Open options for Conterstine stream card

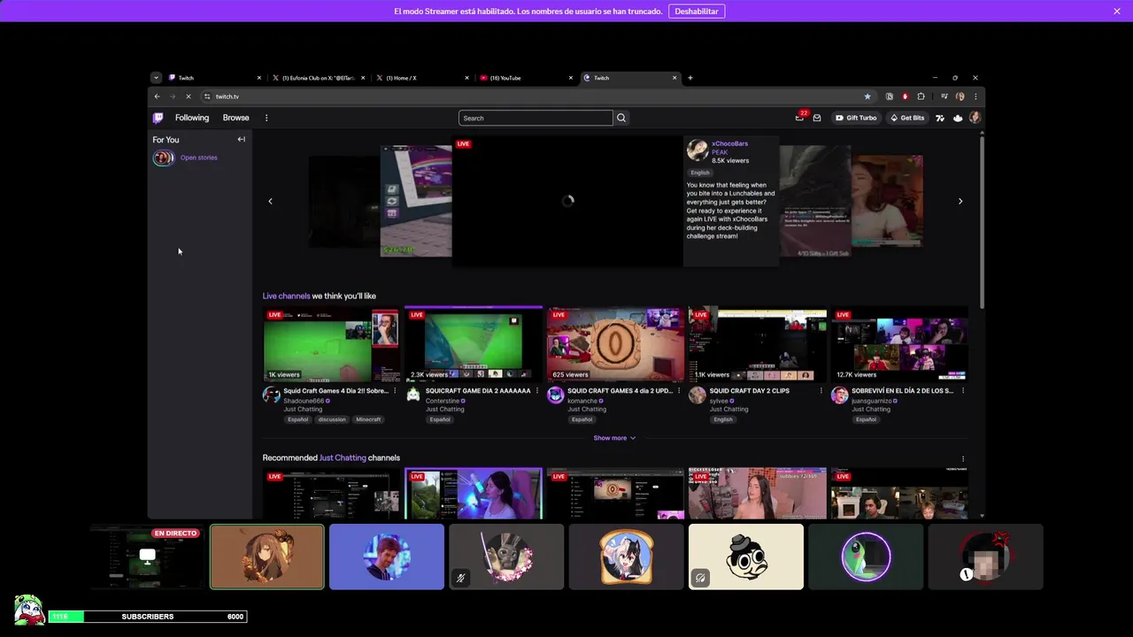(537, 390)
